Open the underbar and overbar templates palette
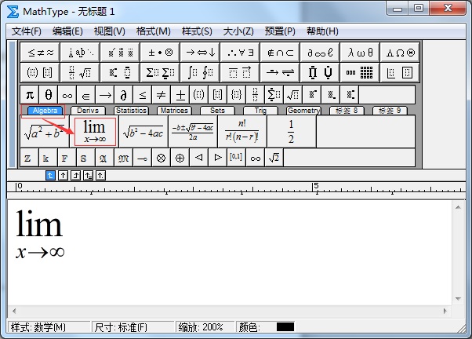This screenshot has width=472, height=339. pyautogui.click(x=241, y=72)
